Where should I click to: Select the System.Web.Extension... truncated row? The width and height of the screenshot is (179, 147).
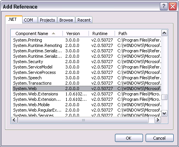87,99
